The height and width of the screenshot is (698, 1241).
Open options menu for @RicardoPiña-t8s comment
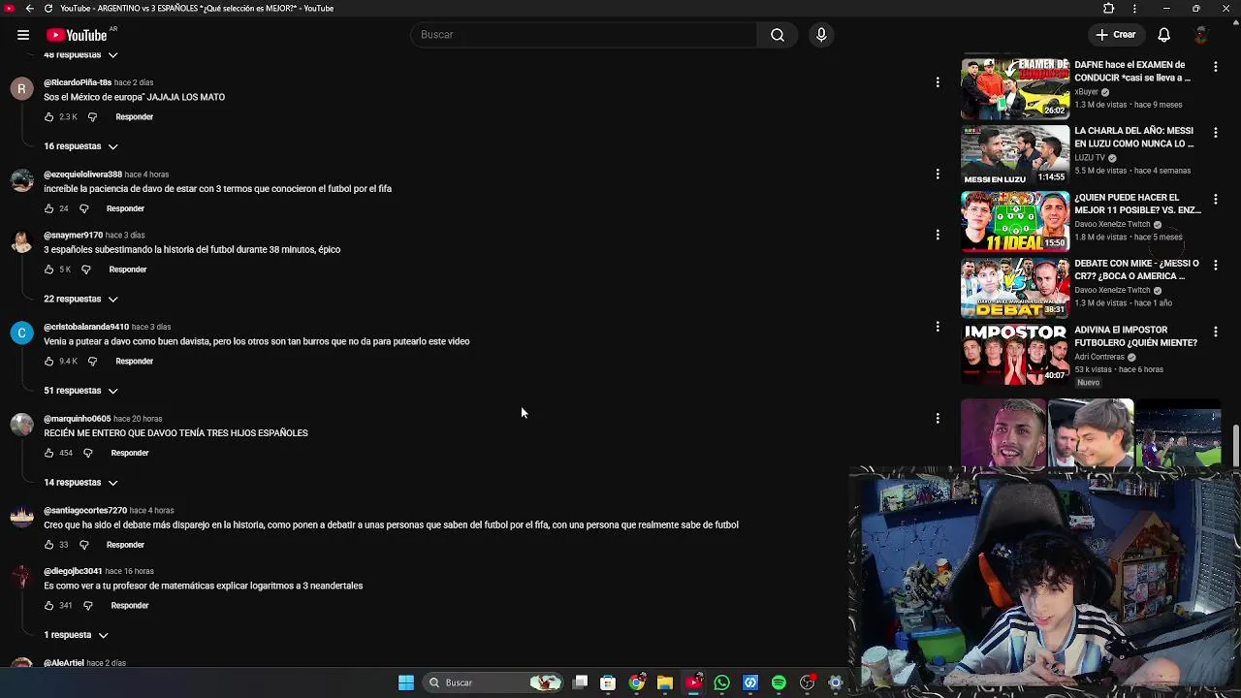point(938,82)
